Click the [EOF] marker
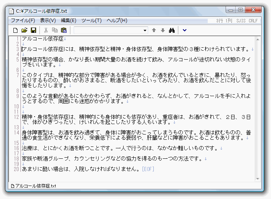Viewport: 271px width, 199px height. tap(148, 169)
